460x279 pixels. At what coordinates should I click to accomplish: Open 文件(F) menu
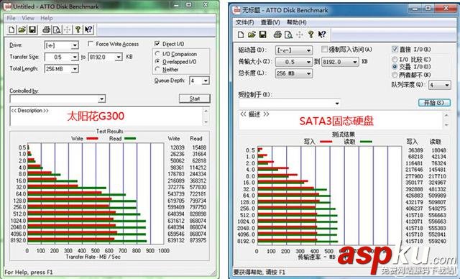[x=244, y=22]
